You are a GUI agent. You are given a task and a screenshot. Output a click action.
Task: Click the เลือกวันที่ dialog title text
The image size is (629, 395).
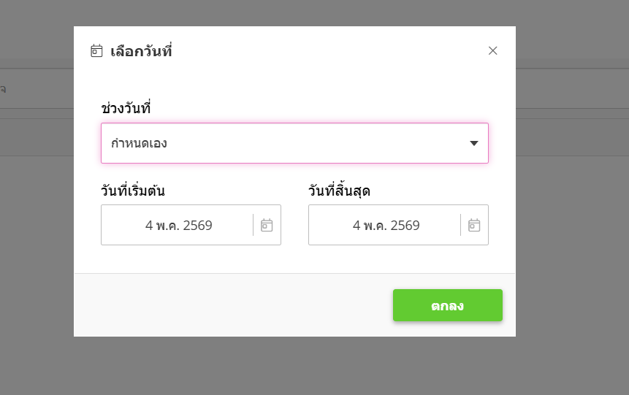click(141, 51)
